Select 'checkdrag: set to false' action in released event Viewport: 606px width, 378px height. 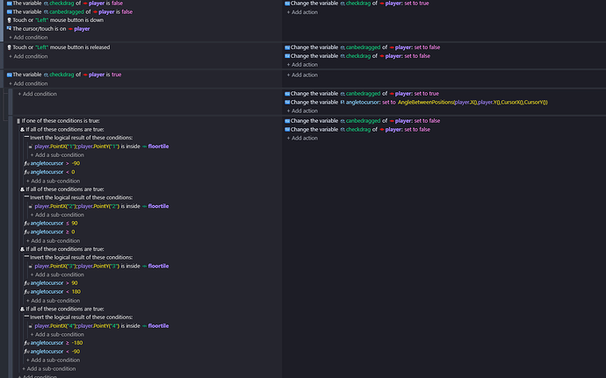(x=357, y=56)
